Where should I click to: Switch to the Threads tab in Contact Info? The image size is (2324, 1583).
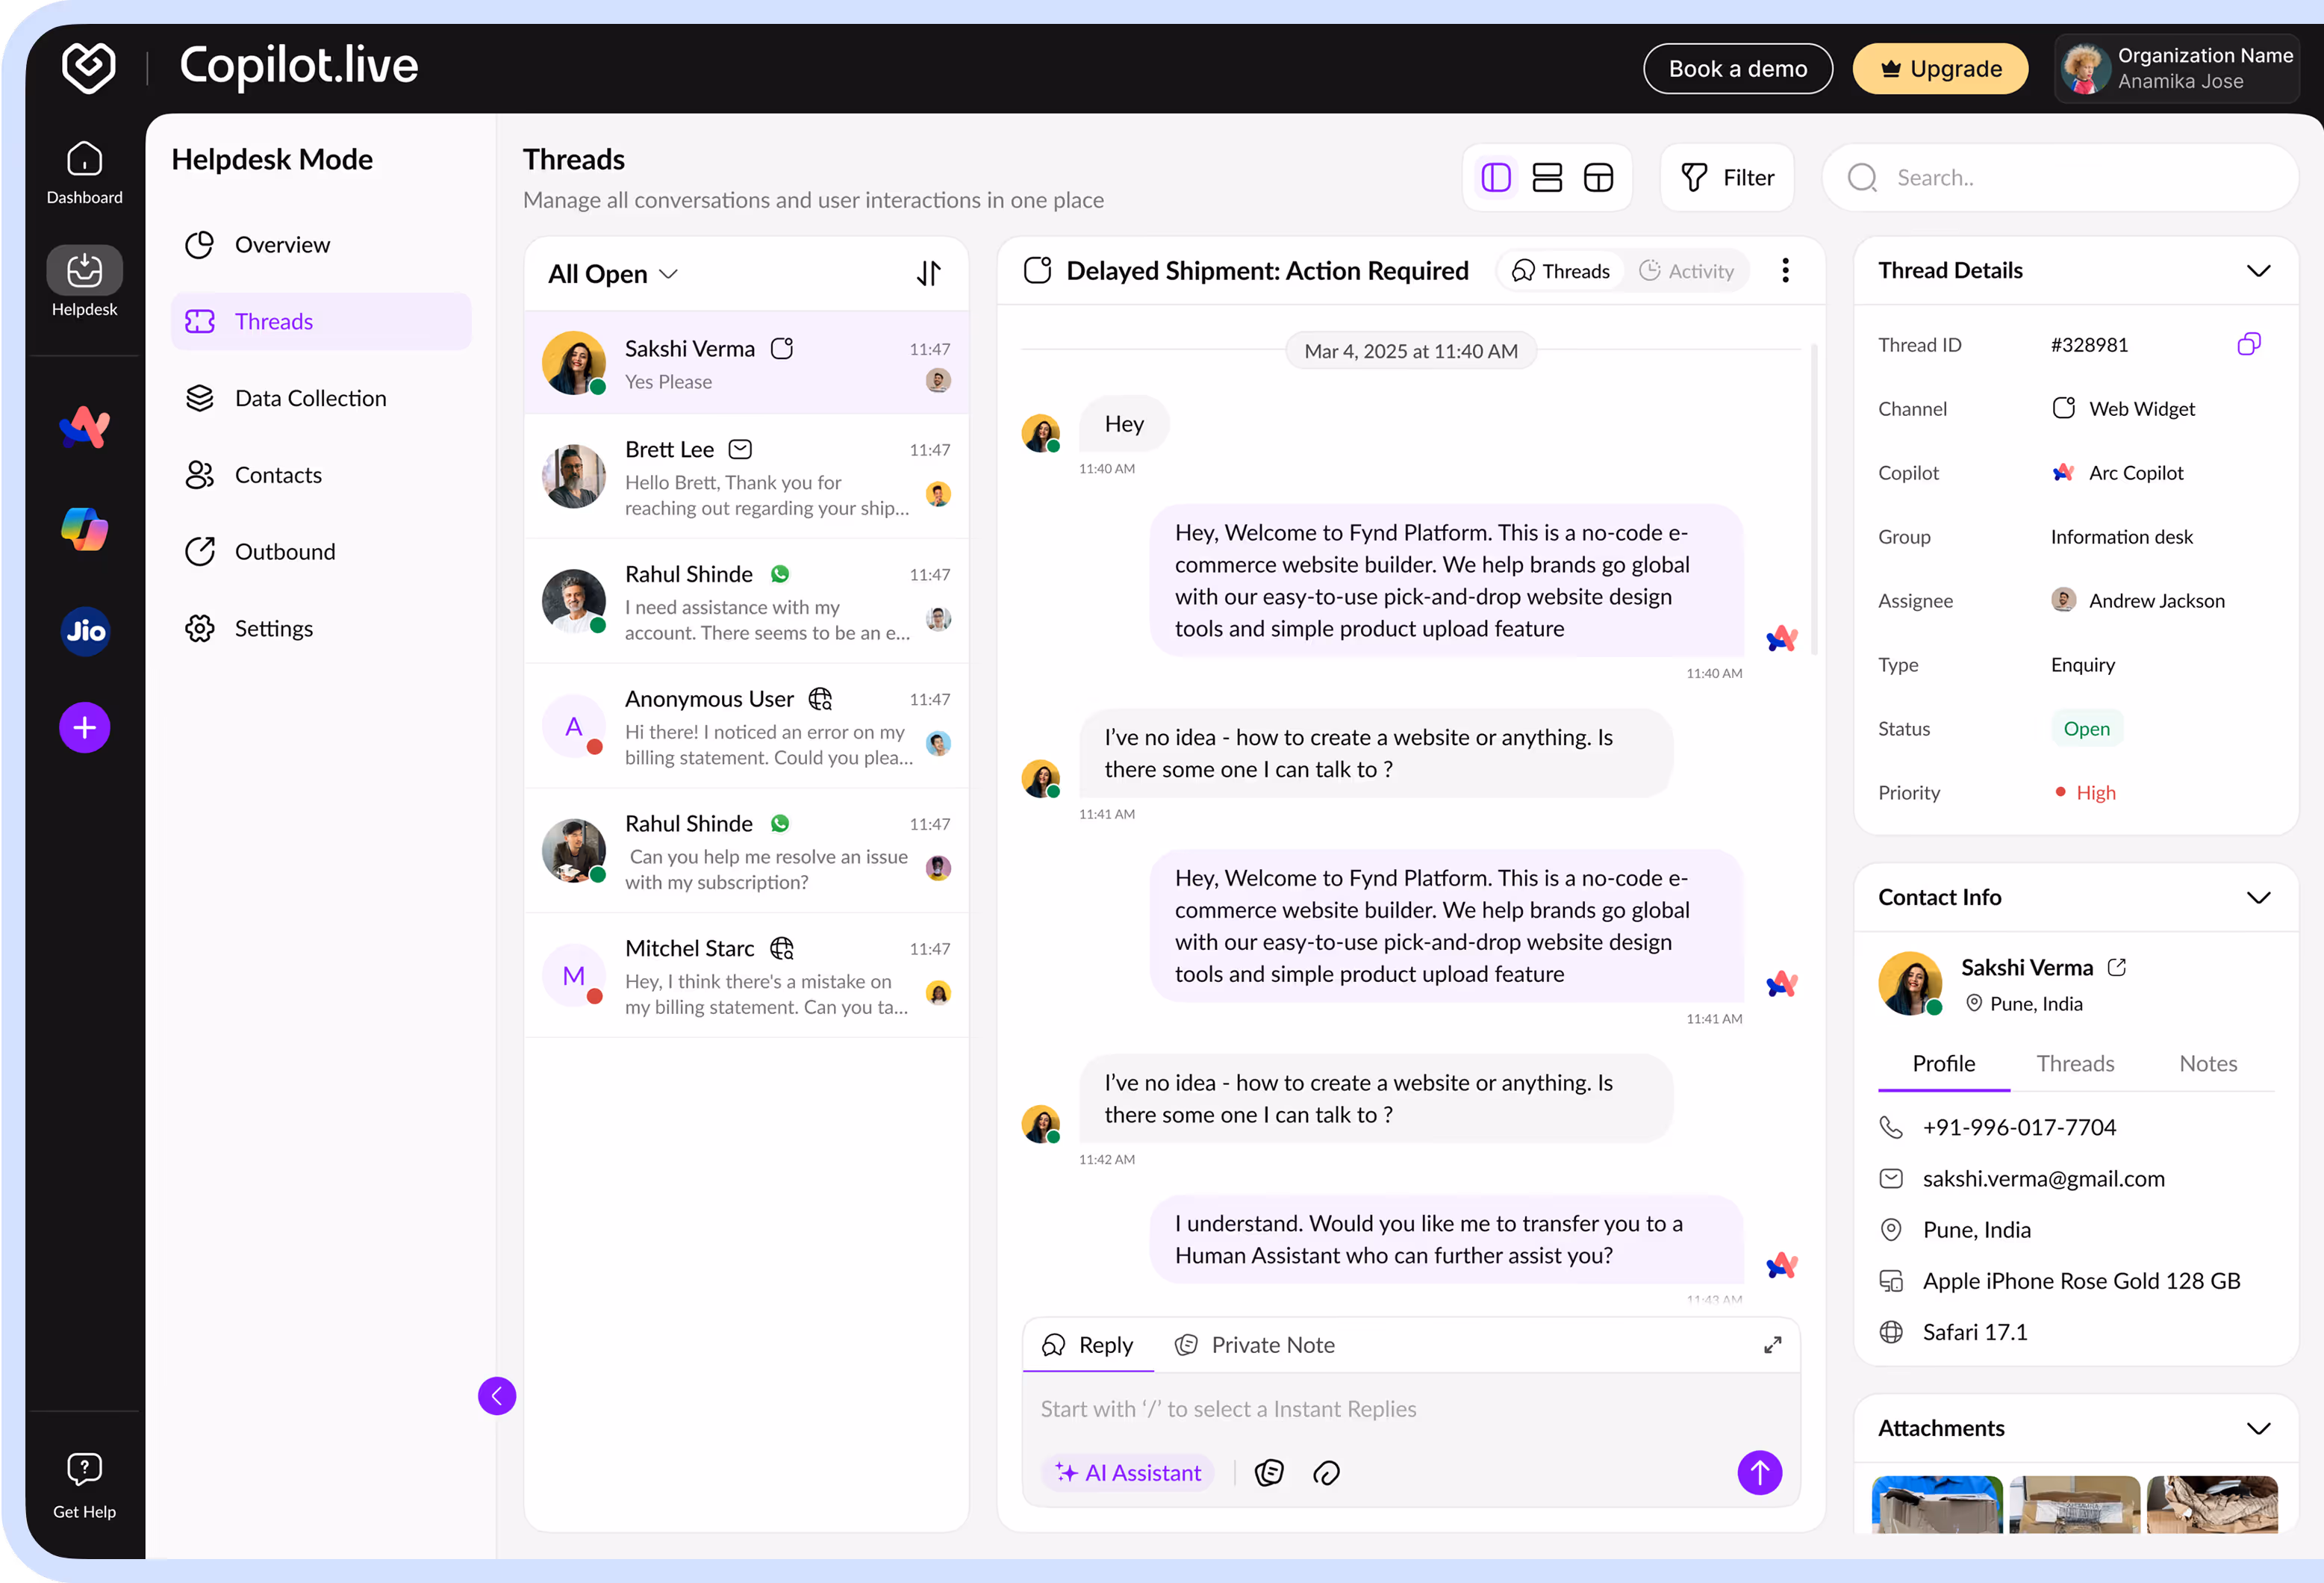(x=2075, y=1063)
